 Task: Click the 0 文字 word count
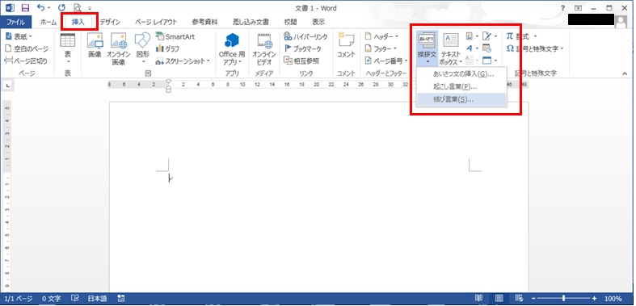pyautogui.click(x=53, y=299)
